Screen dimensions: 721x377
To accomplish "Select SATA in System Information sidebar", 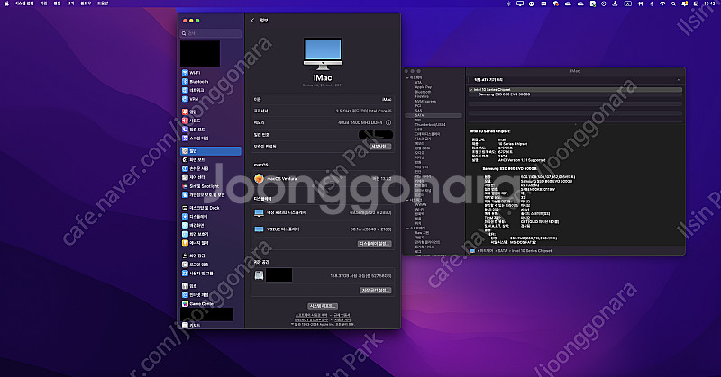I will point(434,115).
